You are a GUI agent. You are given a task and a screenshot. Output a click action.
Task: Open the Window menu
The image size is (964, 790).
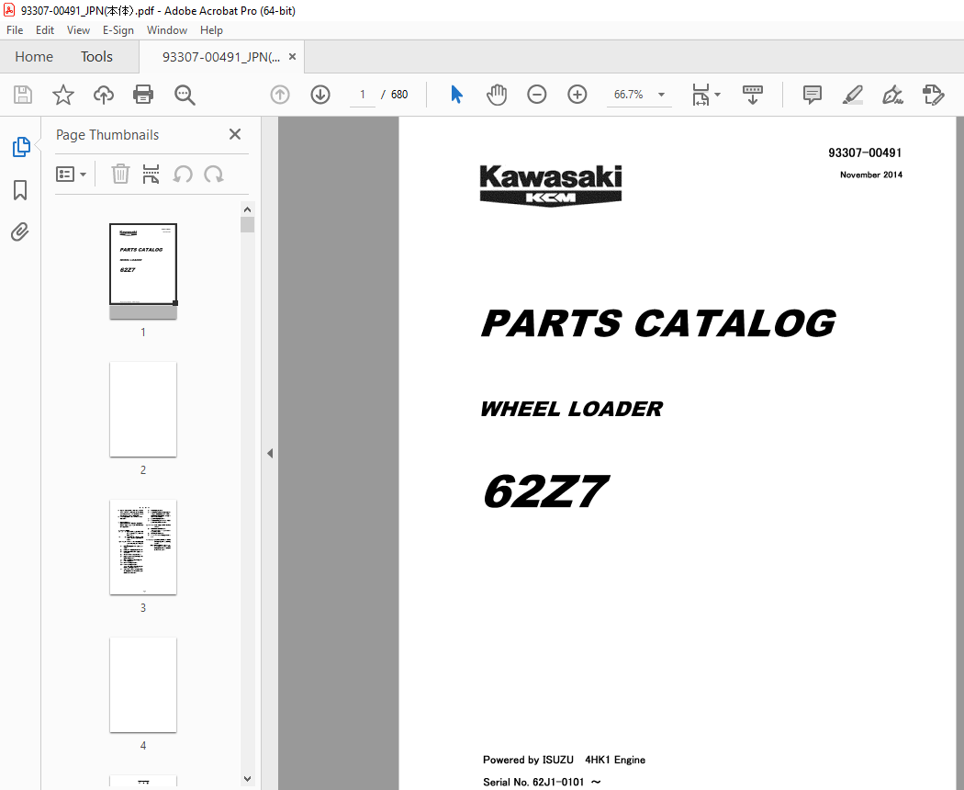[166, 30]
